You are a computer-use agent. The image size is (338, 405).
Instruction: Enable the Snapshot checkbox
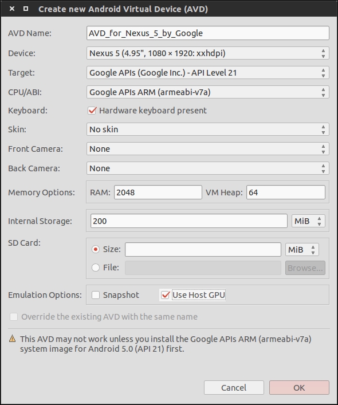coord(96,295)
